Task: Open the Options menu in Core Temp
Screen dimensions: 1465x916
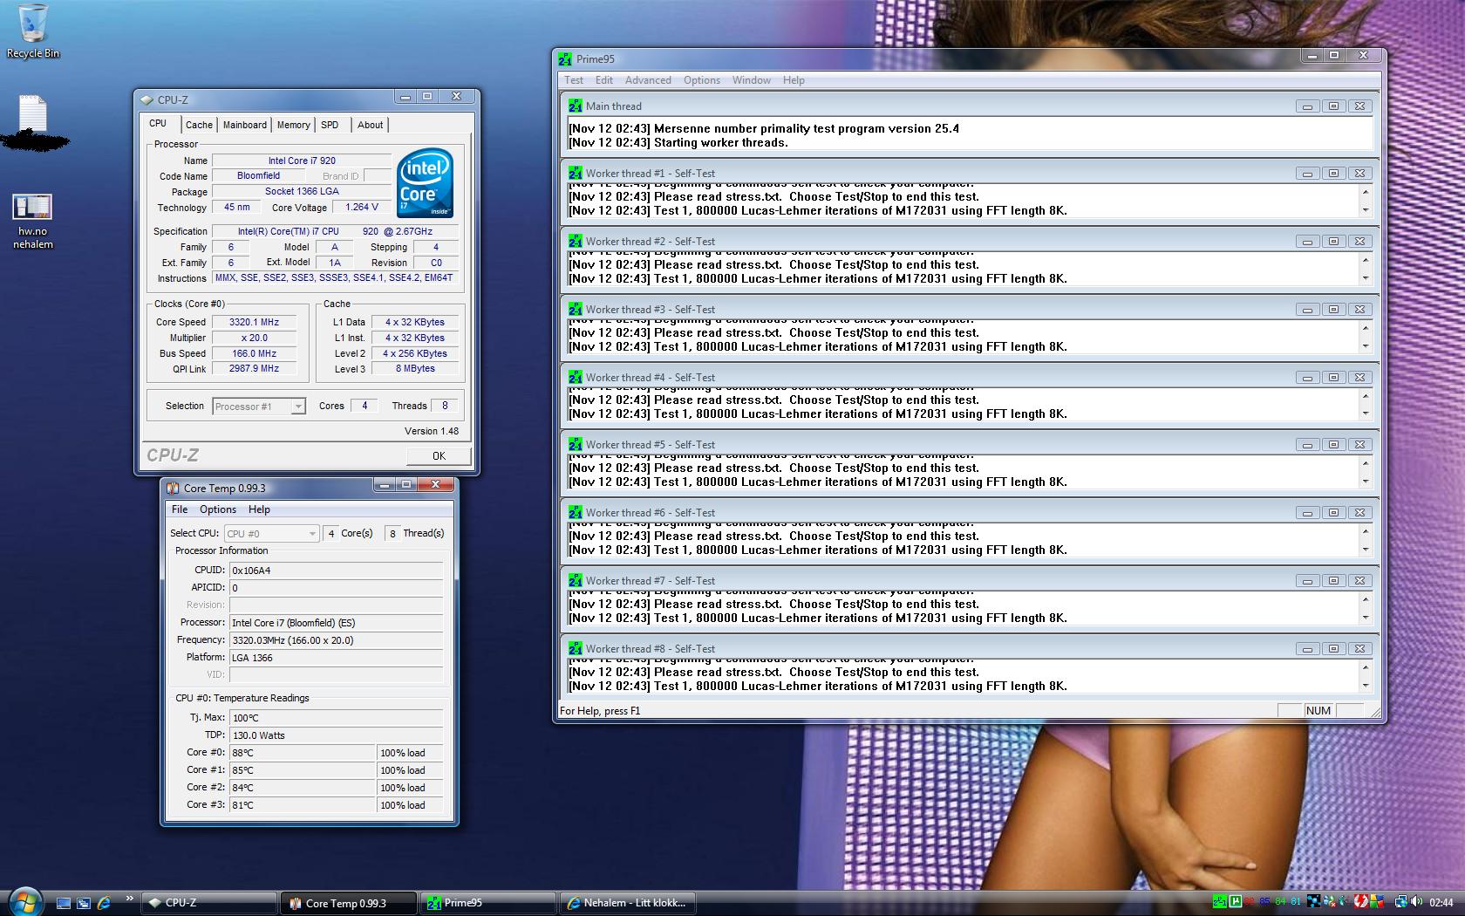Action: coord(218,509)
